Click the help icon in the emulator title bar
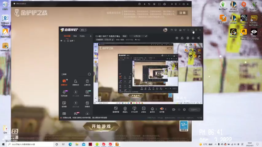The height and width of the screenshot is (147, 262). tap(140, 4)
